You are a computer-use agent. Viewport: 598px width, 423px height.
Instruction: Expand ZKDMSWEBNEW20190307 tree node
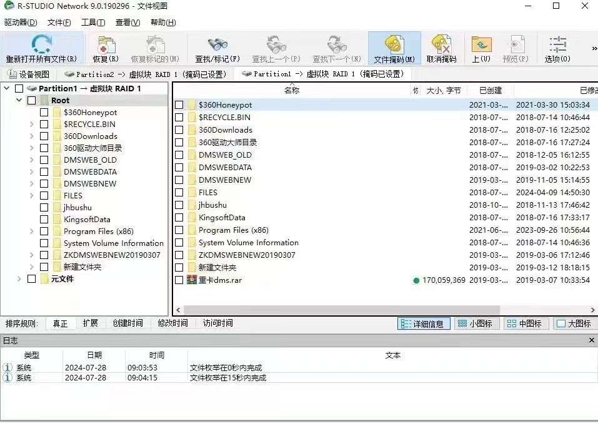32,255
